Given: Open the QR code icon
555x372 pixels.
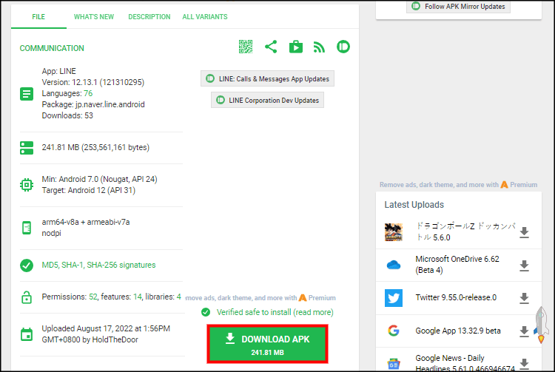Looking at the screenshot, I should point(245,47).
